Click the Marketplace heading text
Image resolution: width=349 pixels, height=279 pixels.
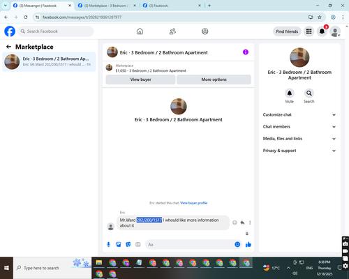coord(34,47)
